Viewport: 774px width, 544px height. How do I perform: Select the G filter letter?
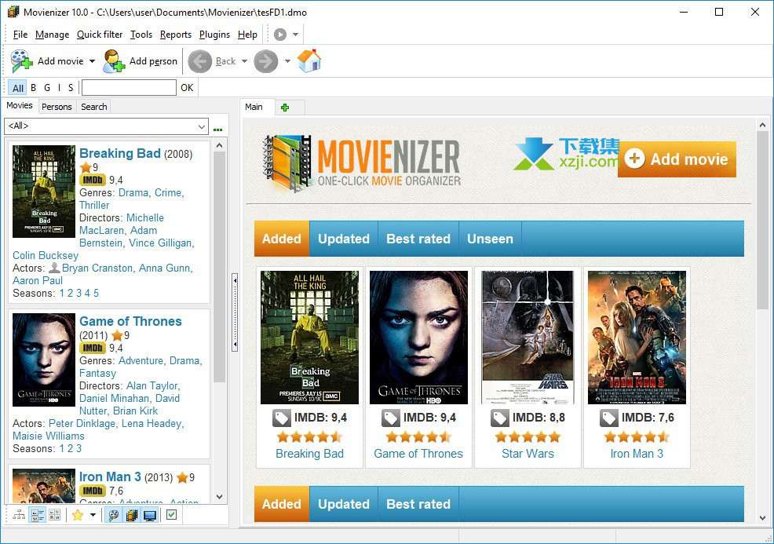coord(47,88)
